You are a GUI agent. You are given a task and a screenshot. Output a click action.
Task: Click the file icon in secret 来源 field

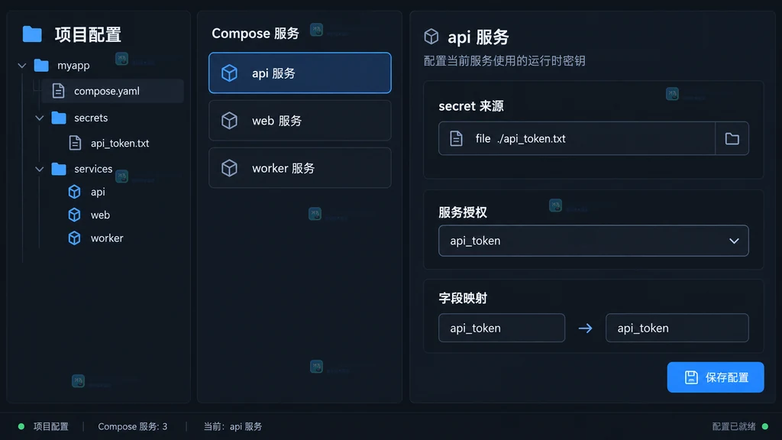456,138
